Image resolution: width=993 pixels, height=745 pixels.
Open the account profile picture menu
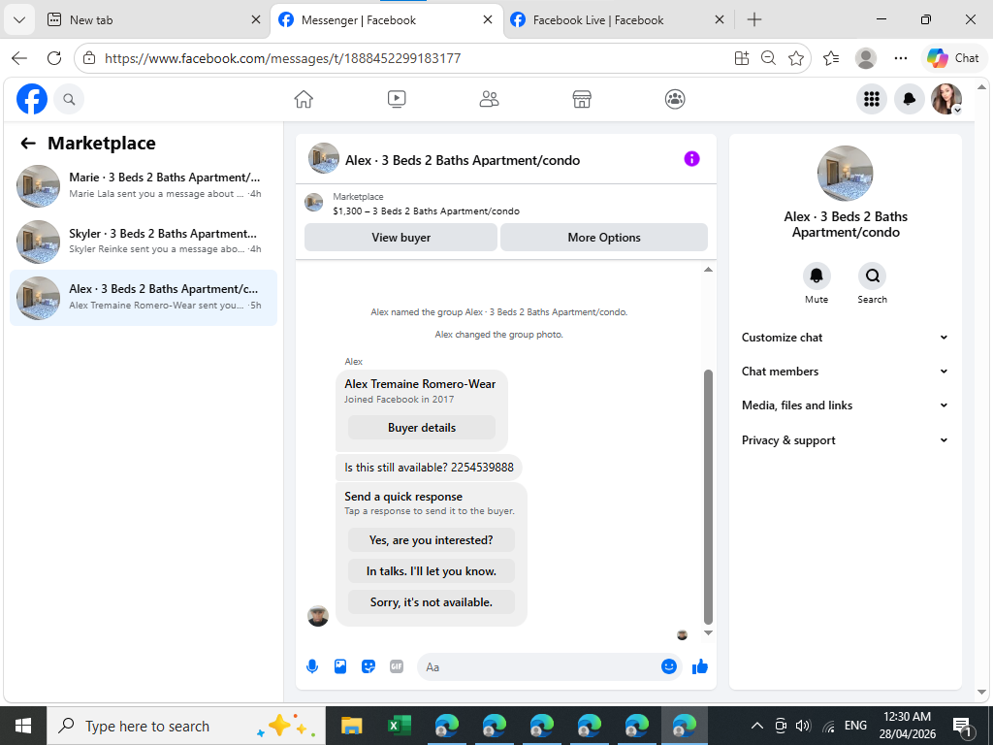(946, 99)
